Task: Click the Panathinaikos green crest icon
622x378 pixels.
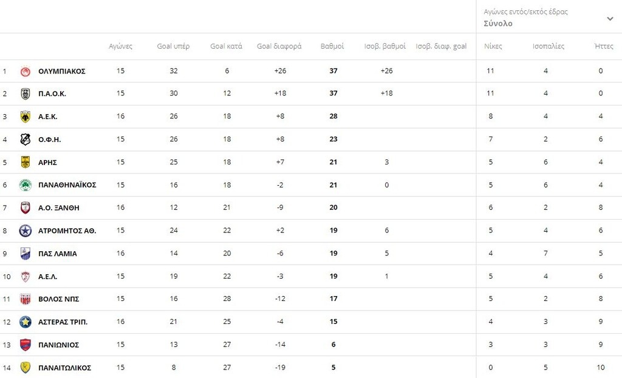Action: point(25,185)
